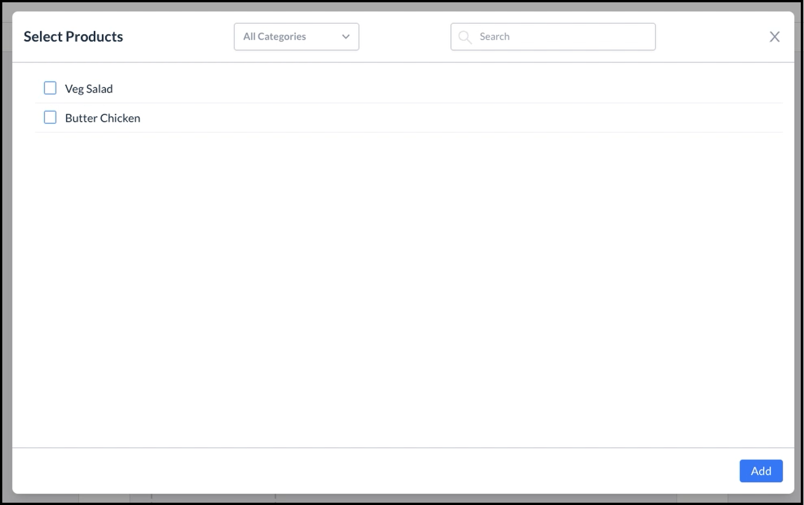Click the chevron arrow beside All Categories
The image size is (804, 505).
[345, 37]
